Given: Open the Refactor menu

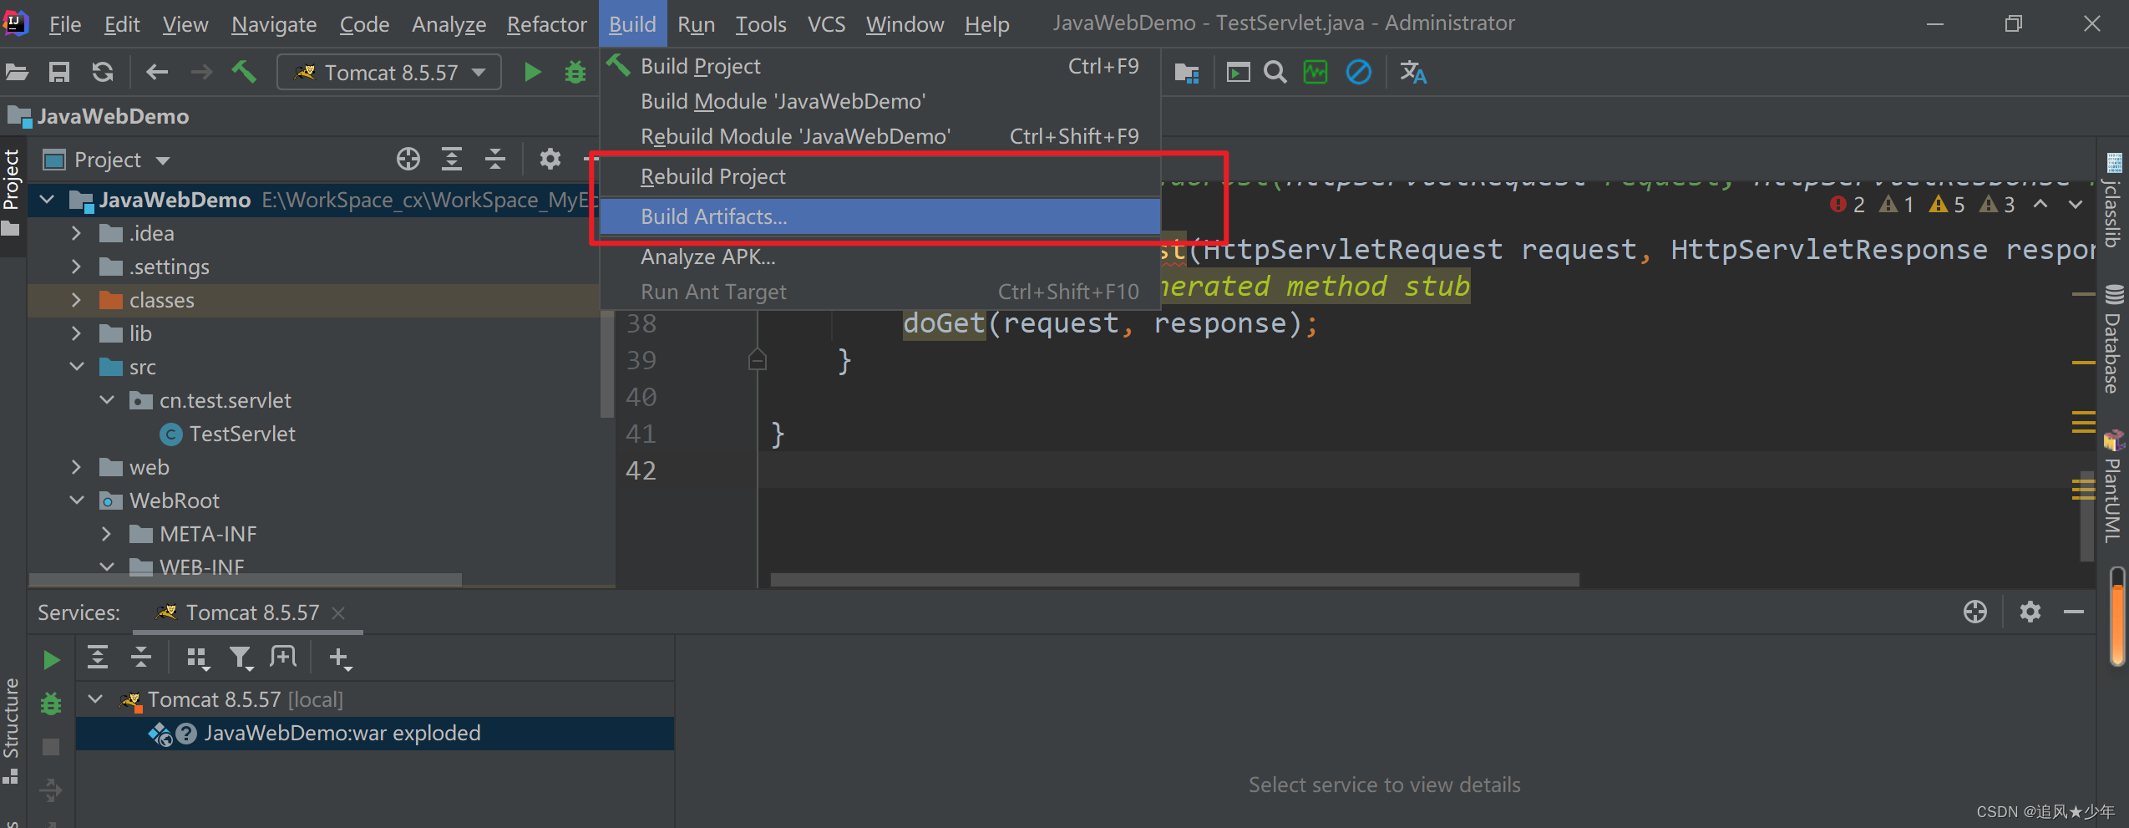Looking at the screenshot, I should pyautogui.click(x=546, y=24).
